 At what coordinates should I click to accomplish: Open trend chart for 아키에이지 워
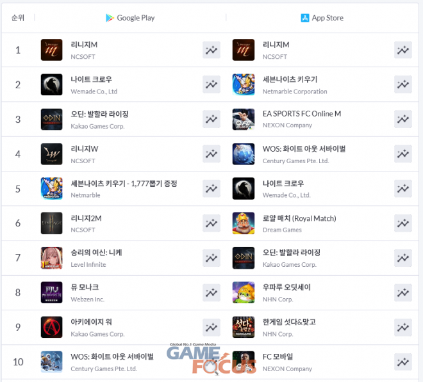click(211, 327)
